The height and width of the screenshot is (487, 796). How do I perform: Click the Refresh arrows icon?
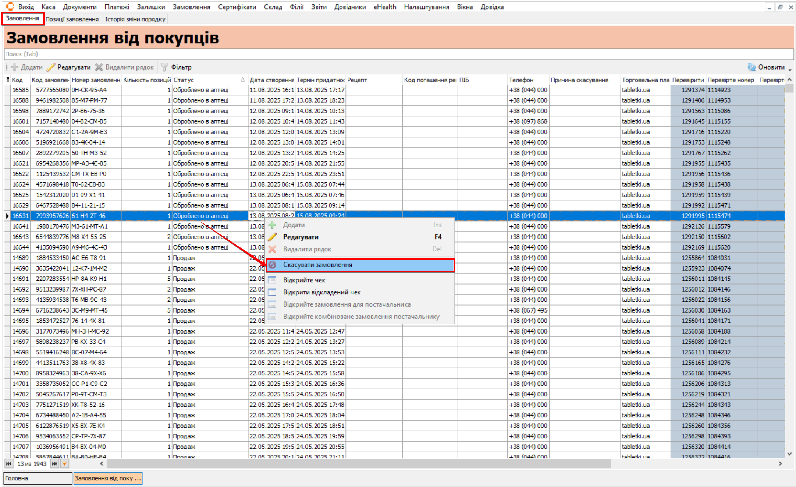(751, 67)
